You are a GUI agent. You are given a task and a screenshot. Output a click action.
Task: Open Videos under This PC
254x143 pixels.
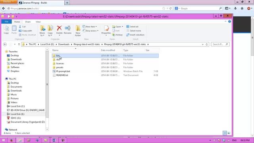12,102
